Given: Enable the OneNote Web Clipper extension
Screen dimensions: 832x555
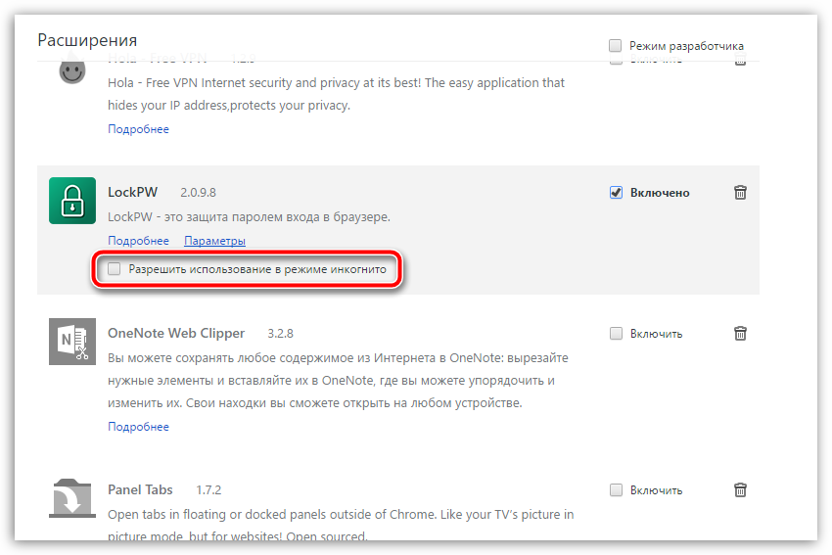Looking at the screenshot, I should point(616,334).
